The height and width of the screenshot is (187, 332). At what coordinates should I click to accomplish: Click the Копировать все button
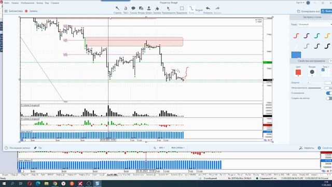(x=308, y=11)
